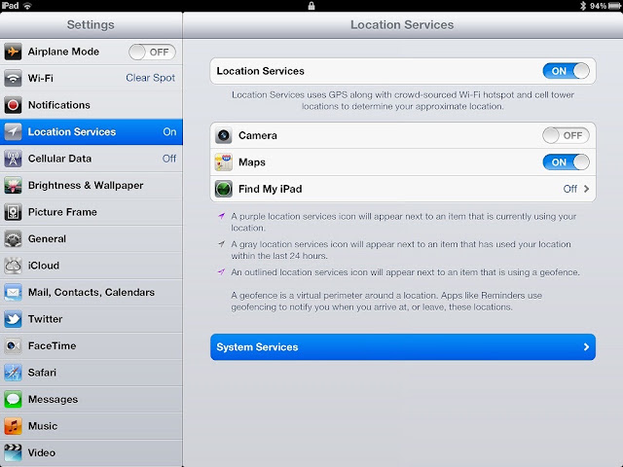
Task: Open System Services via its chevron
Action: tap(586, 347)
